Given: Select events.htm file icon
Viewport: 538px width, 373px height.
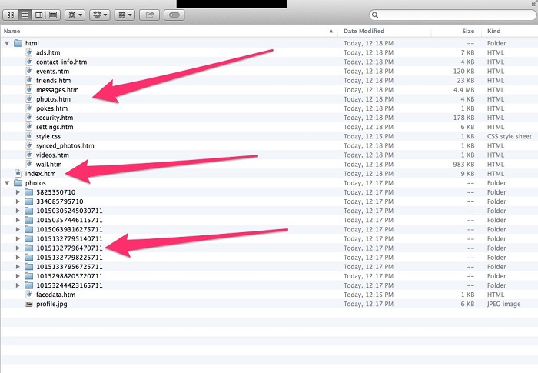Looking at the screenshot, I should coord(29,71).
